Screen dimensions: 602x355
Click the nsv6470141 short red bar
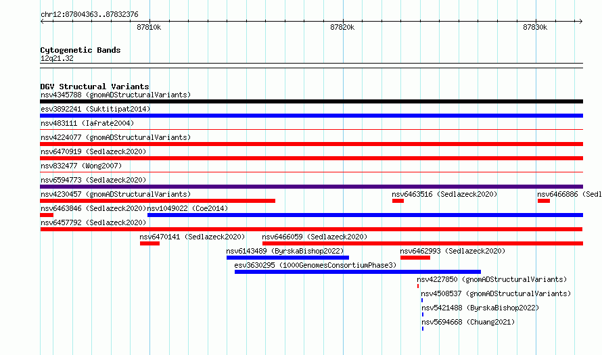(149, 243)
